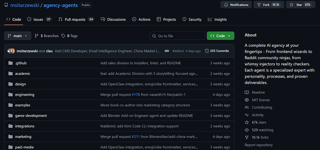View the 255 Commits history
320x150 pixels.
click(217, 51)
